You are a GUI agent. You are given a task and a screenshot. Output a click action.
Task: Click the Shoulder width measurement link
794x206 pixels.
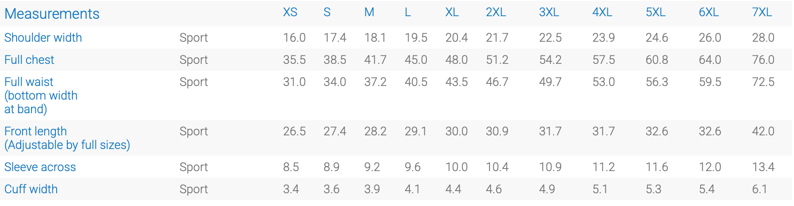pyautogui.click(x=43, y=37)
